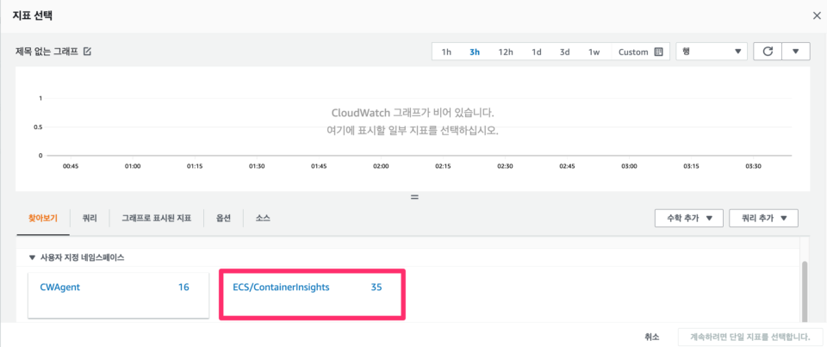Image resolution: width=827 pixels, height=347 pixels.
Task: Switch to the Graphed metrics tab
Action: coord(156,217)
